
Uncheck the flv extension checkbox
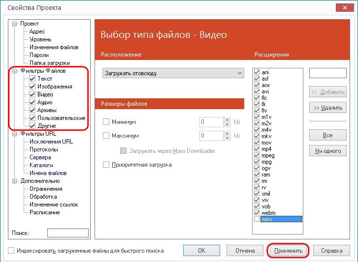pos(257,111)
